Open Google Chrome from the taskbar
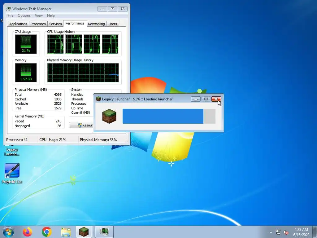 [x=47, y=232]
